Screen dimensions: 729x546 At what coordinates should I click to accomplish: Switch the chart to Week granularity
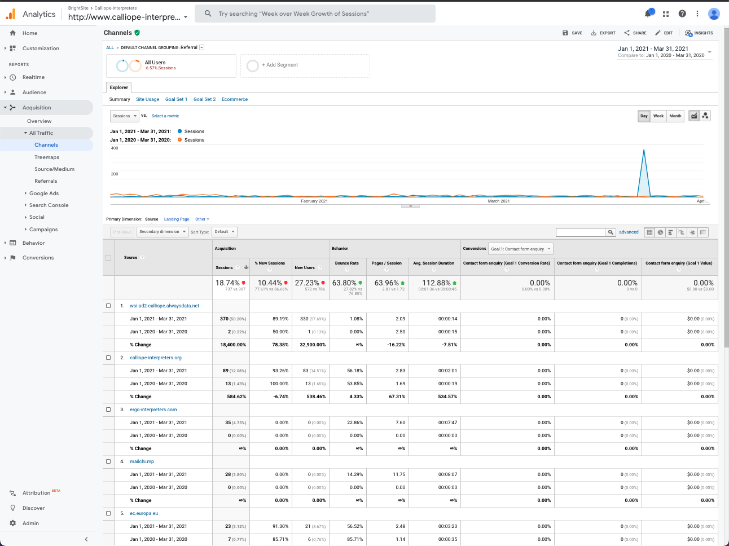[658, 116]
